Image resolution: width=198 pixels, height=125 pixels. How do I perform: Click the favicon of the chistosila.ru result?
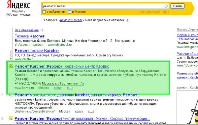click(x=11, y=94)
